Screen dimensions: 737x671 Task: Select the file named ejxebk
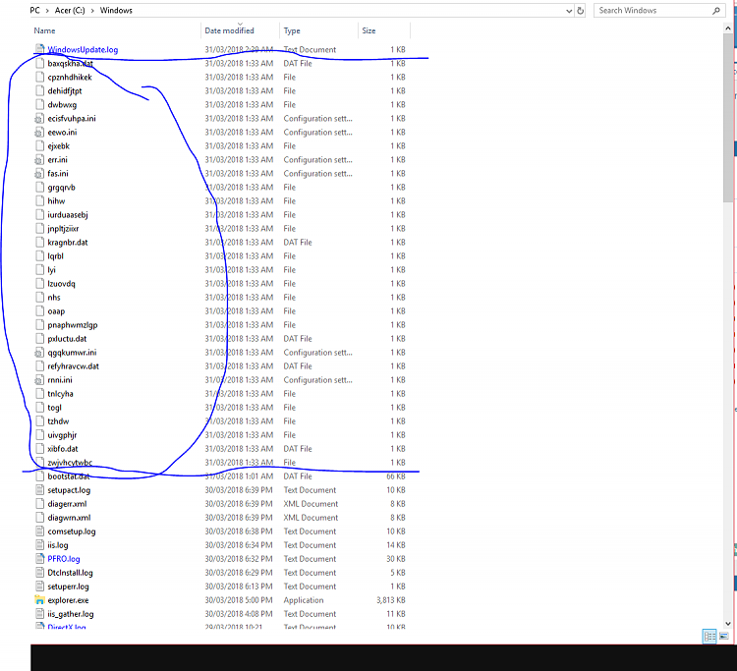coord(58,146)
